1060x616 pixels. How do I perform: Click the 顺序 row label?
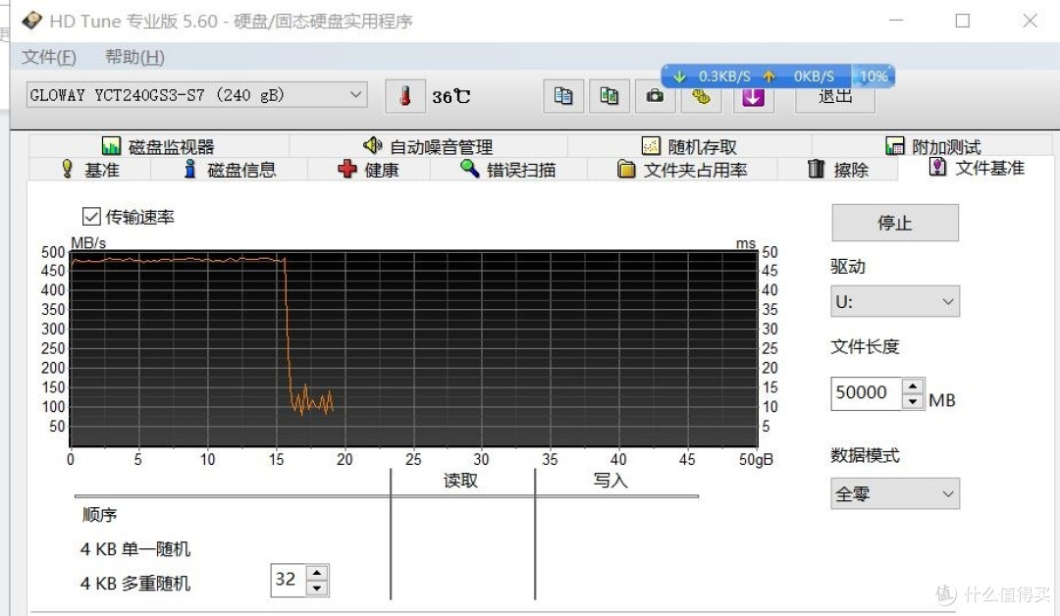point(99,515)
